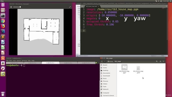Select tb3_house_map.pgm file thumbnail

tap(124, 67)
